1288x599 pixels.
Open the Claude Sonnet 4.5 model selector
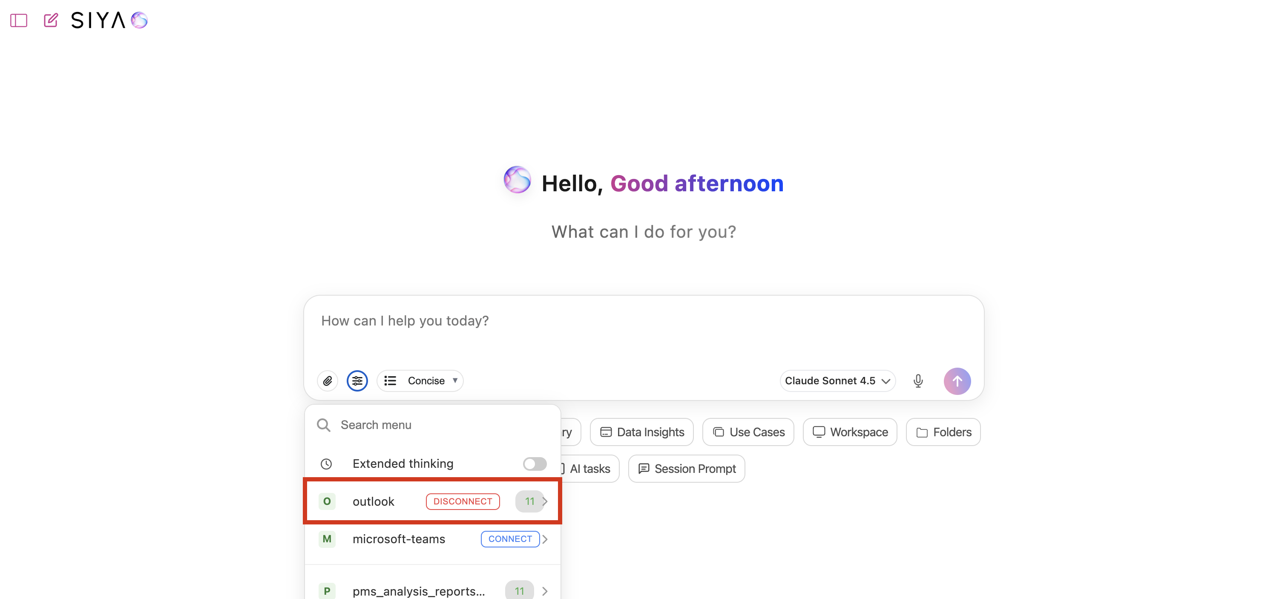coord(837,381)
